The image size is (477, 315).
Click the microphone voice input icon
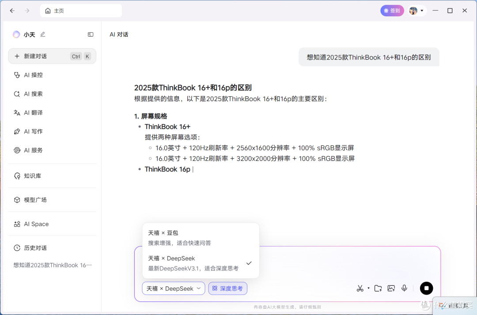pos(404,288)
